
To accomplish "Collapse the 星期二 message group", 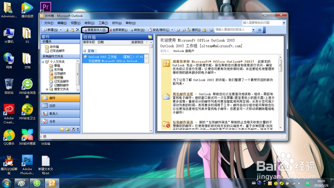I will click(x=85, y=51).
